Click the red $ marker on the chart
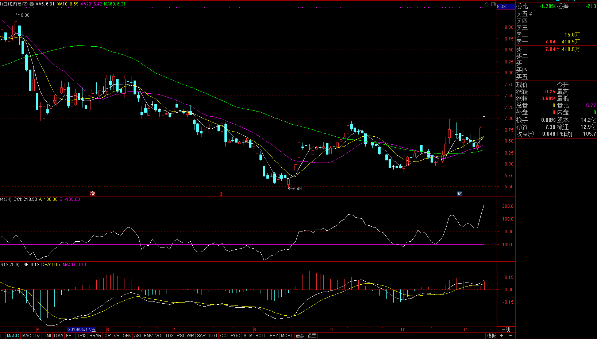 click(x=221, y=194)
